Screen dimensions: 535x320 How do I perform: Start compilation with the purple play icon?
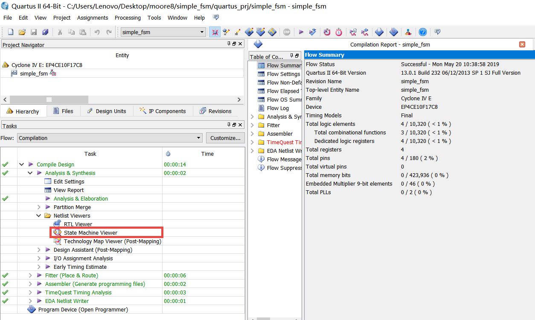[301, 32]
